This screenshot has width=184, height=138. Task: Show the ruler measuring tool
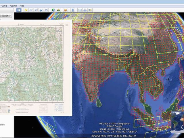(x=73, y=10)
